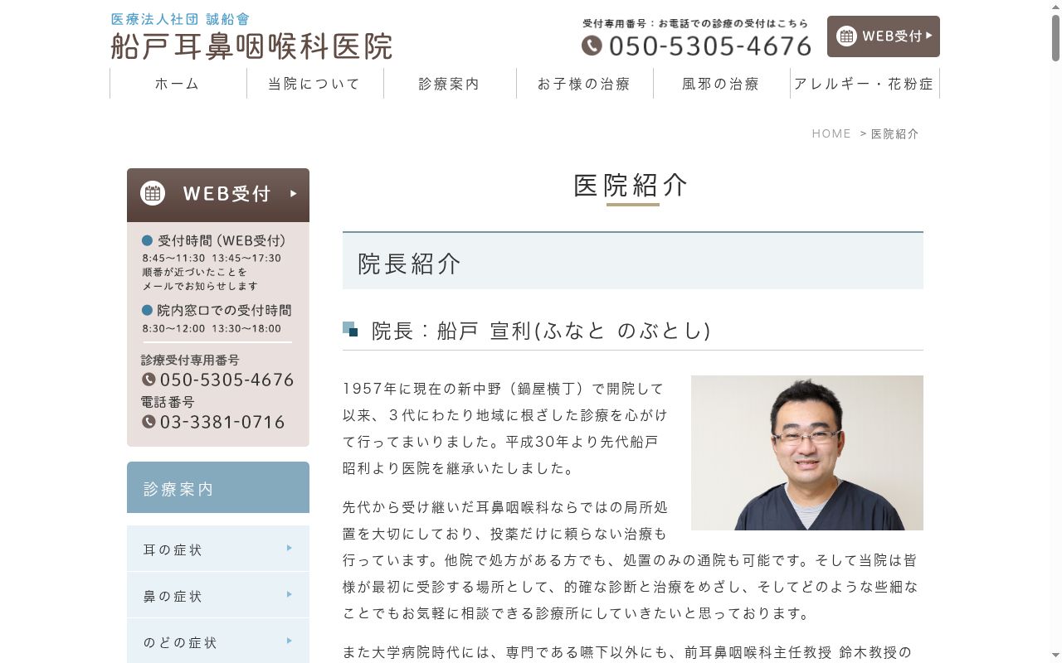
Task: Open のどの症状 sidebar link
Action: pos(218,641)
